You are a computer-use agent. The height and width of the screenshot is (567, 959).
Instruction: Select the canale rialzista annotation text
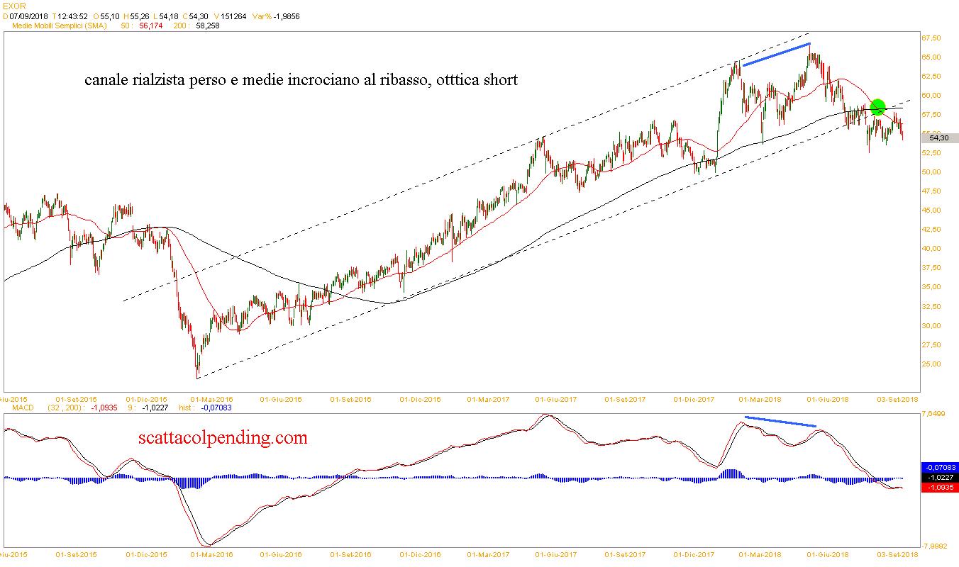[x=301, y=80]
